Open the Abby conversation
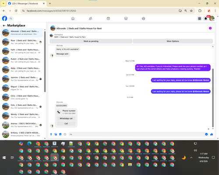The image size is (219, 175). tap(22, 70)
